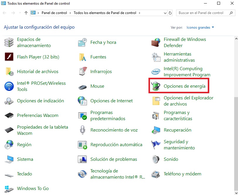Go up one level arrow
Image resolution: width=238 pixels, height=195 pixels.
click(x=26, y=13)
